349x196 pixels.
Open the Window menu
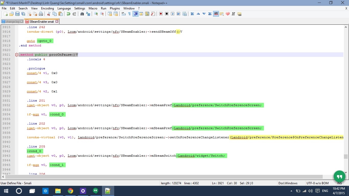click(129, 8)
